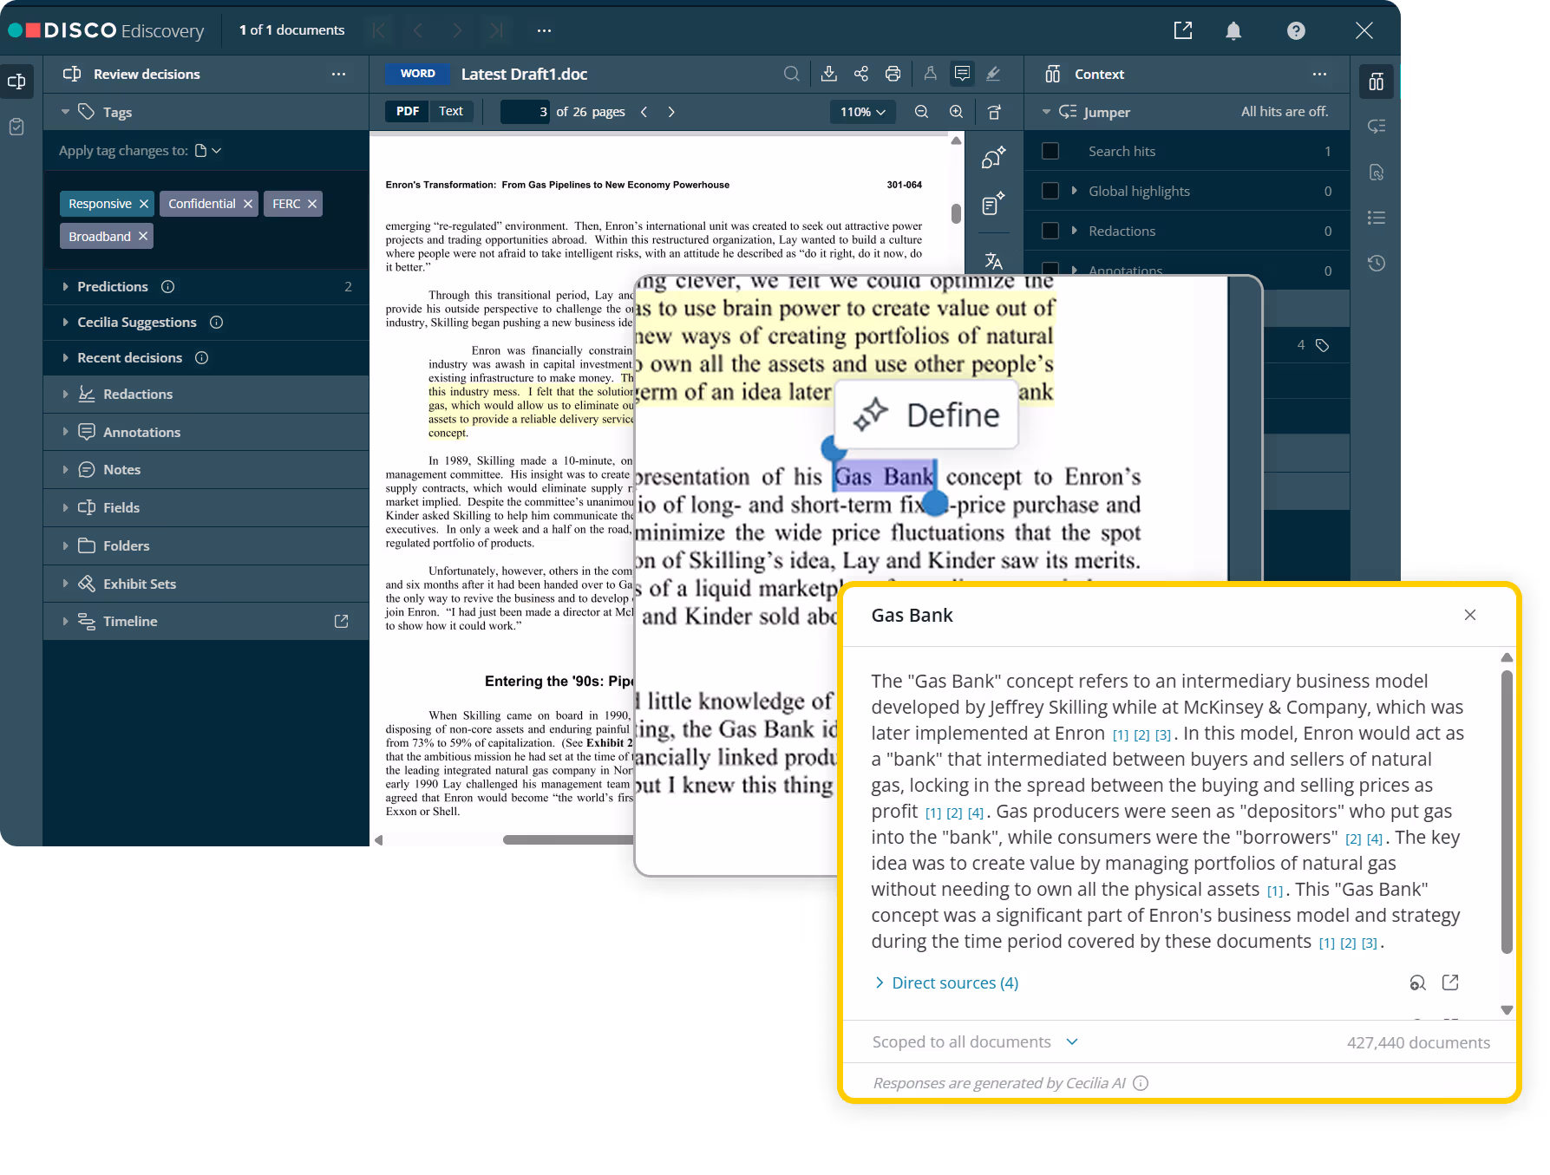Open Apply tag changes to dropdown

click(208, 151)
